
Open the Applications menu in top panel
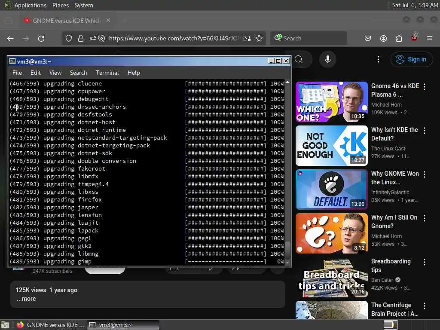point(31,5)
